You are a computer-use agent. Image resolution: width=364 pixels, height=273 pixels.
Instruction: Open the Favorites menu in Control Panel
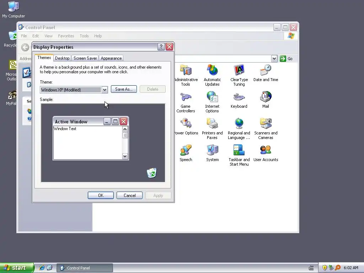[x=66, y=36]
